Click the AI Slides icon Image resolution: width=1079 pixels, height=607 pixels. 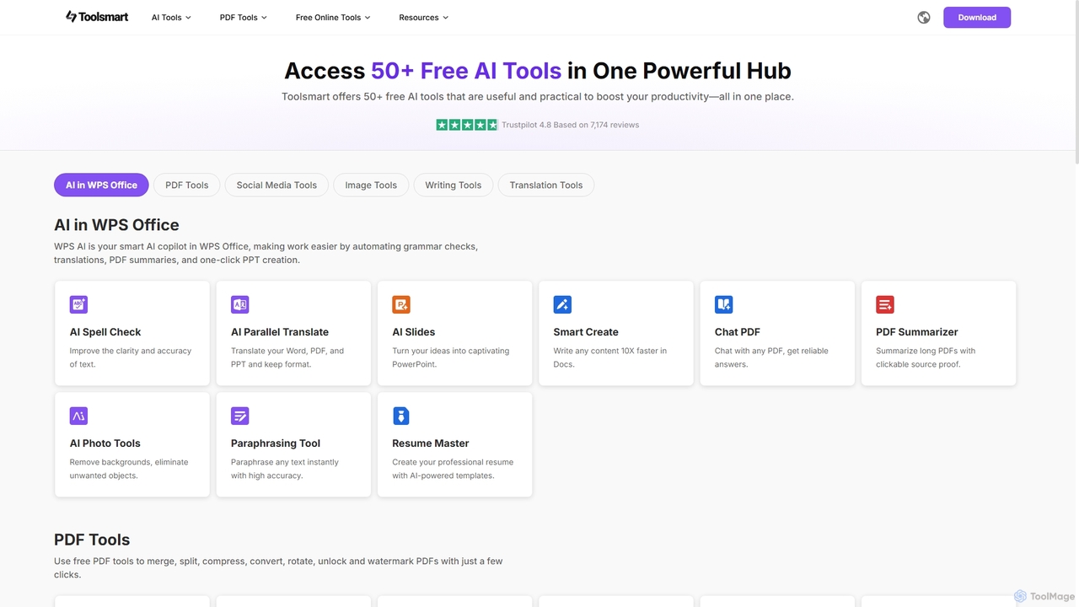pyautogui.click(x=401, y=304)
